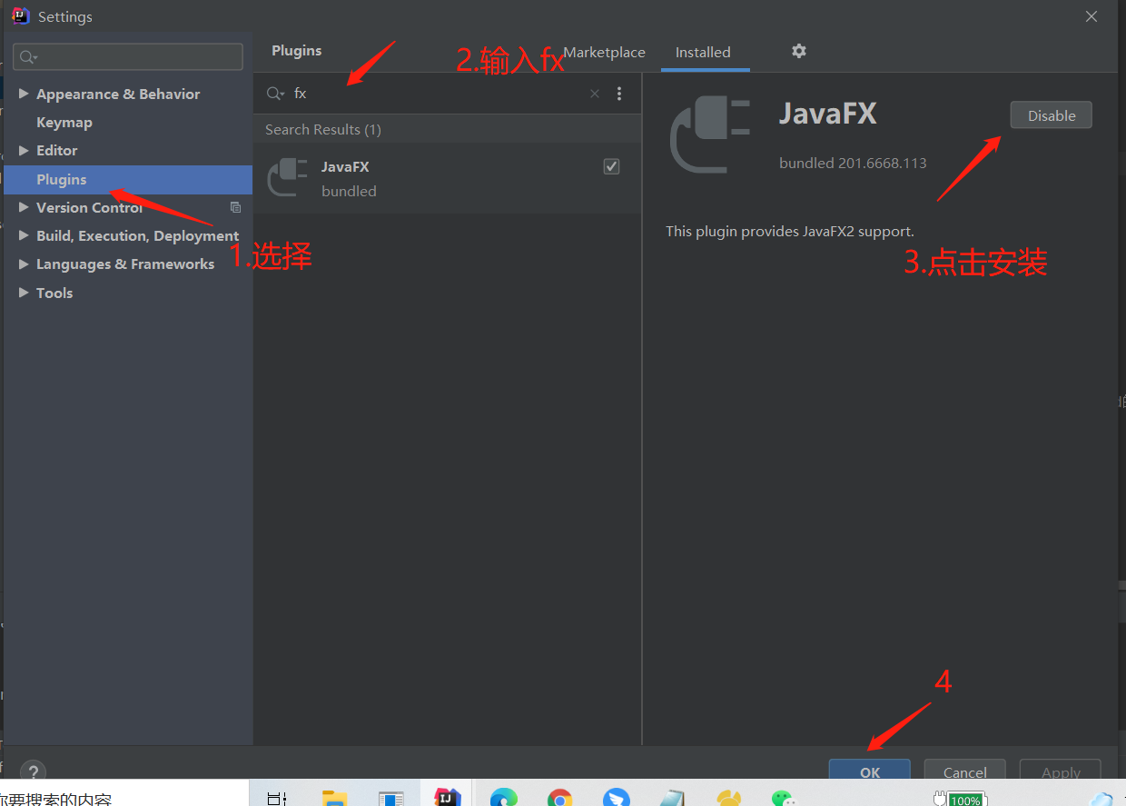Click the JavaFX plug icon in results list
This screenshot has width=1126, height=806.
(288, 177)
